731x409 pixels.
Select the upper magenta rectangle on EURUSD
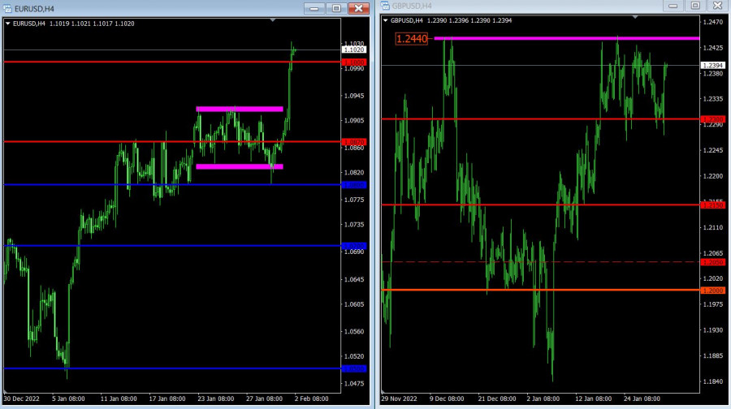tap(240, 109)
